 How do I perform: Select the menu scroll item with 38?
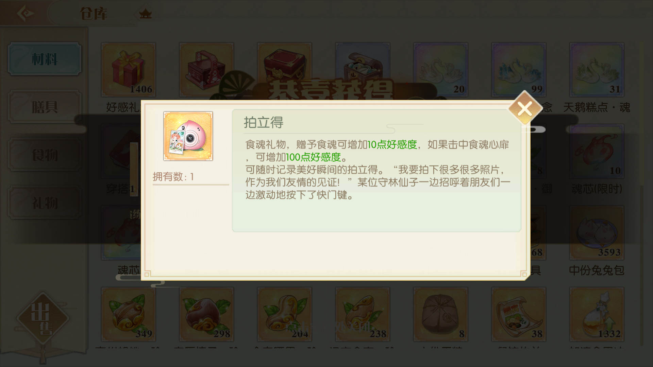[519, 314]
